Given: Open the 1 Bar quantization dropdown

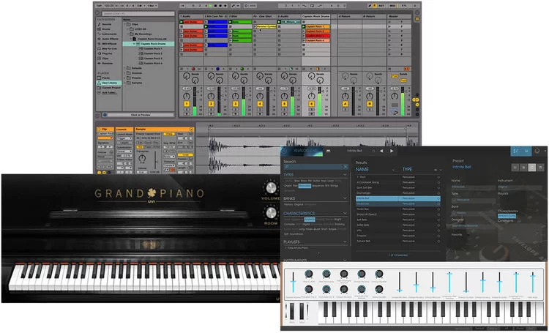Looking at the screenshot, I should pos(152,6).
